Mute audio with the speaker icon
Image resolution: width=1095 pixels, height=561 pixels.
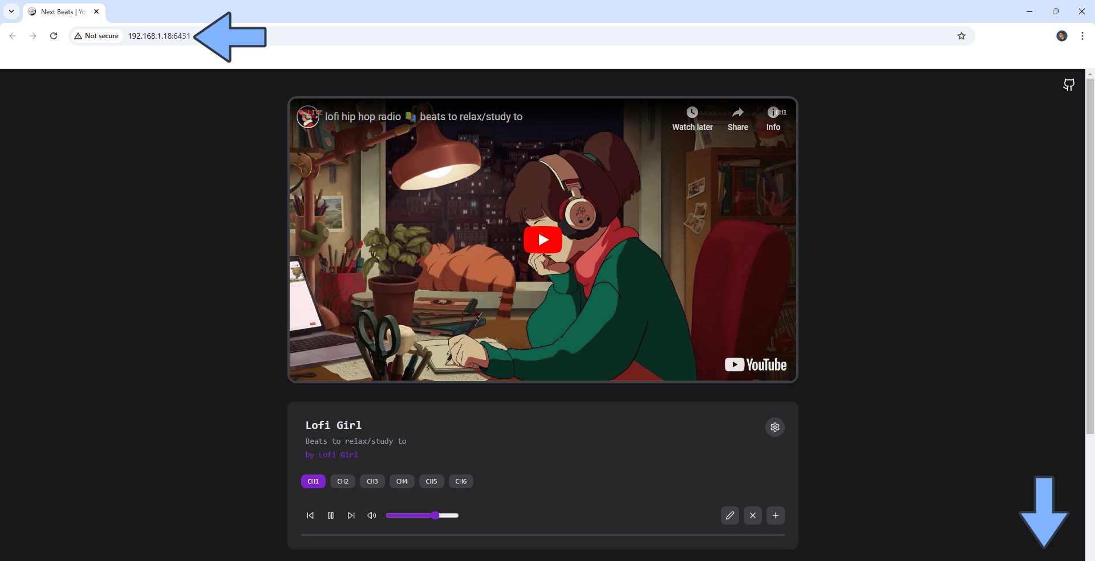coord(372,515)
